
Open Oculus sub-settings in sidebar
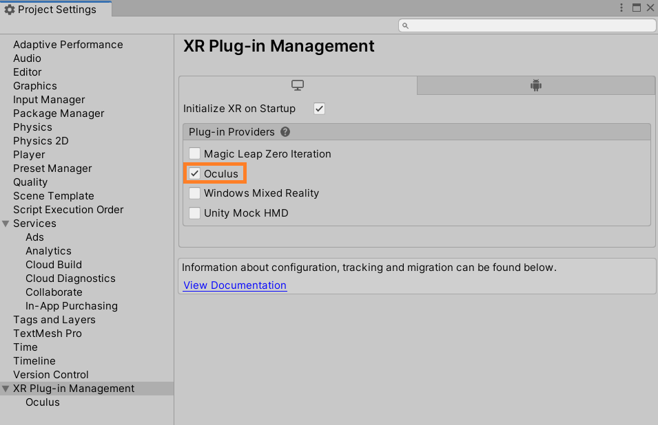[43, 402]
